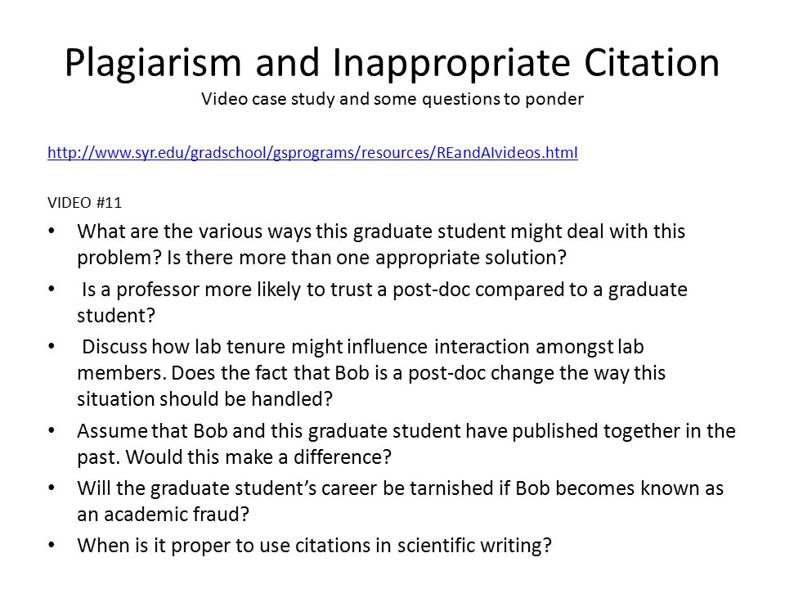Screen dimensions: 785x589
Task: Select the 'Is a professor more likely' question
Action: pyautogui.click(x=382, y=303)
